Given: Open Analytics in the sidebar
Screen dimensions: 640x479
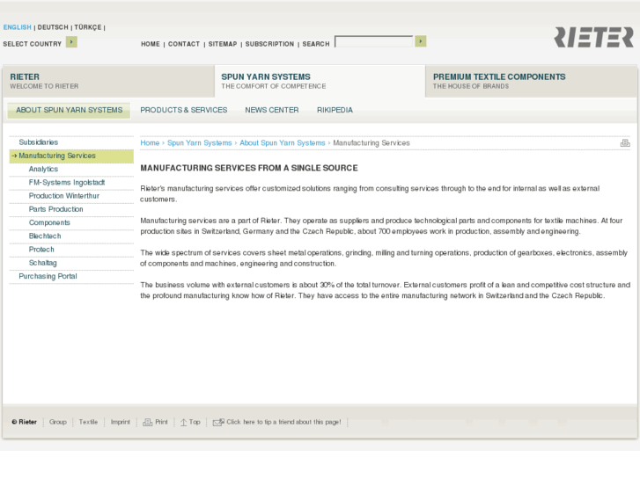Looking at the screenshot, I should point(71,169).
